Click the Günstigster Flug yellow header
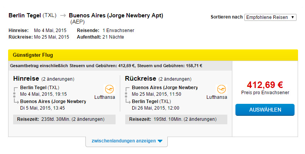The image size is (305, 154). [153, 55]
